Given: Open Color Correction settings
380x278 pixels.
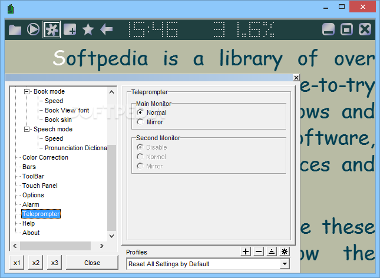Looking at the screenshot, I should click(45, 157).
